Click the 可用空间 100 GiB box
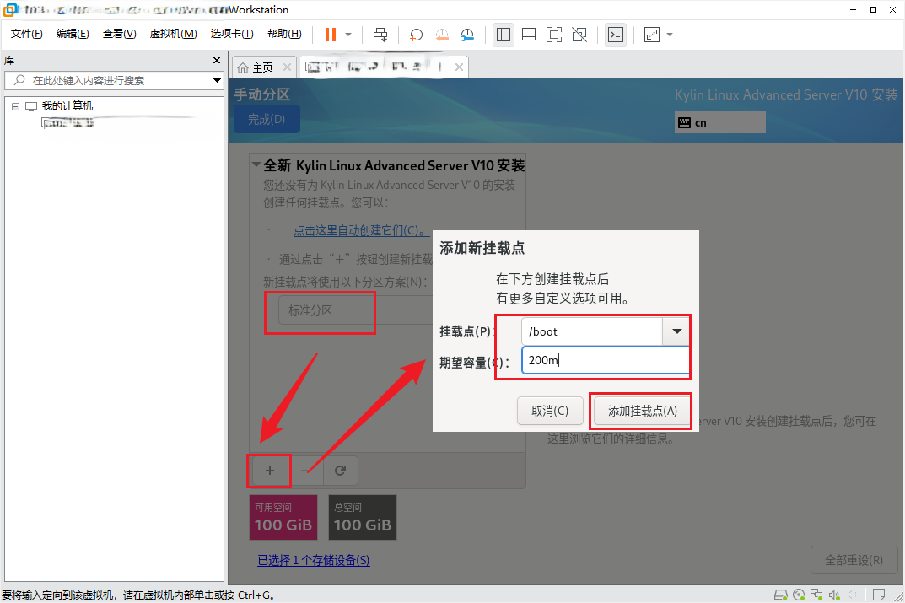 point(283,517)
